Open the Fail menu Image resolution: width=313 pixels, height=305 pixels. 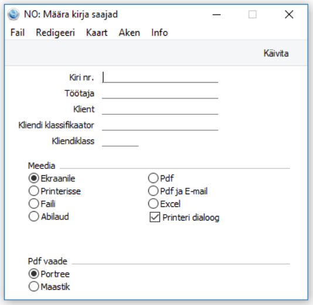[18, 33]
